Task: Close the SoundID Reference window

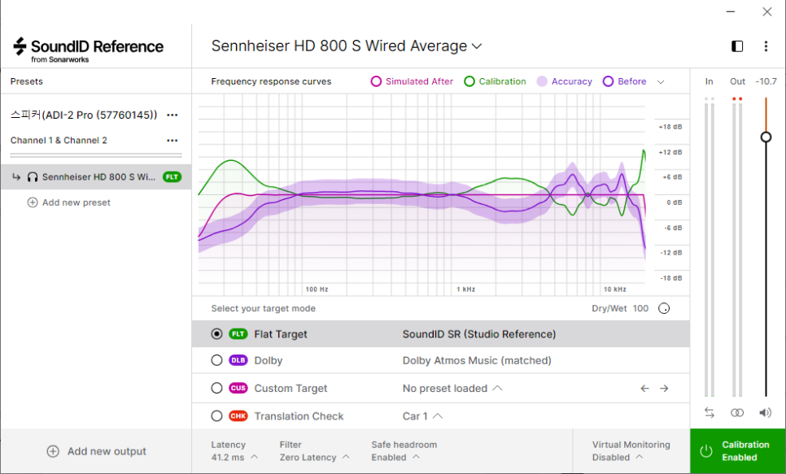Action: [767, 11]
